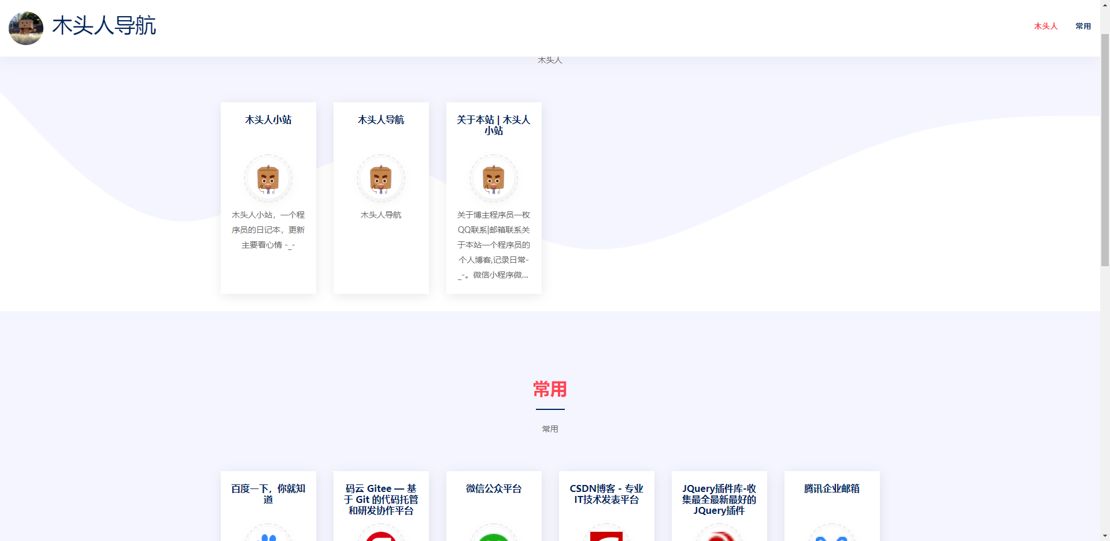Open the 百度一下，你就知道 link
This screenshot has height=541, width=1110.
pyautogui.click(x=268, y=494)
